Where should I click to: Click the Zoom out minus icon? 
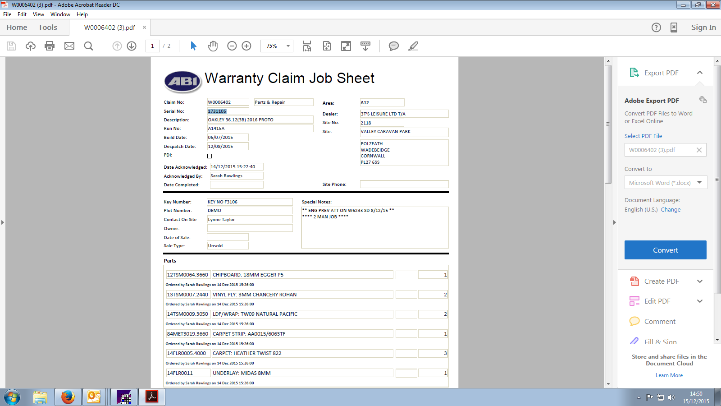tap(232, 46)
